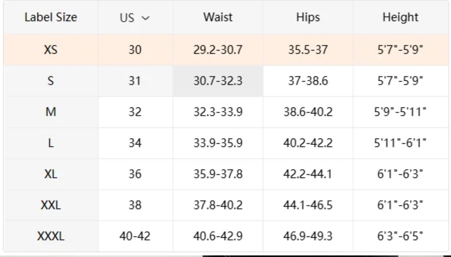The image size is (451, 257).
Task: Click the 38.6-40.2 hips measurement
Action: (308, 113)
